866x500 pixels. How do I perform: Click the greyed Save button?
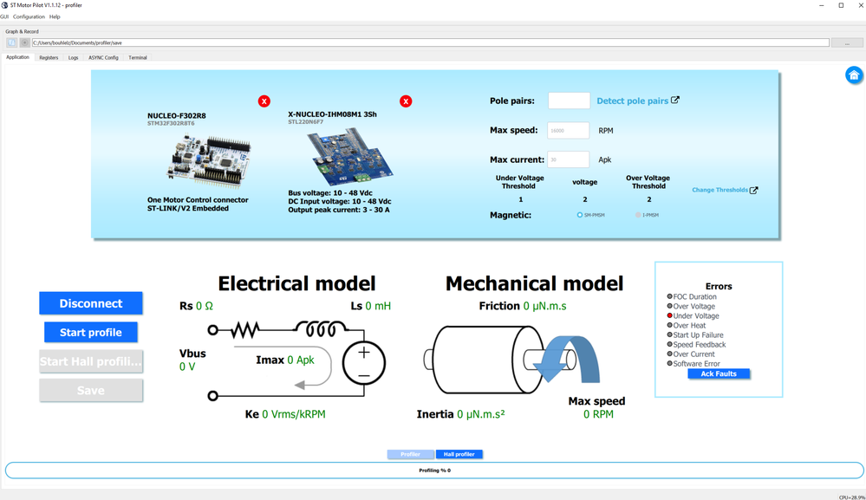pos(91,390)
